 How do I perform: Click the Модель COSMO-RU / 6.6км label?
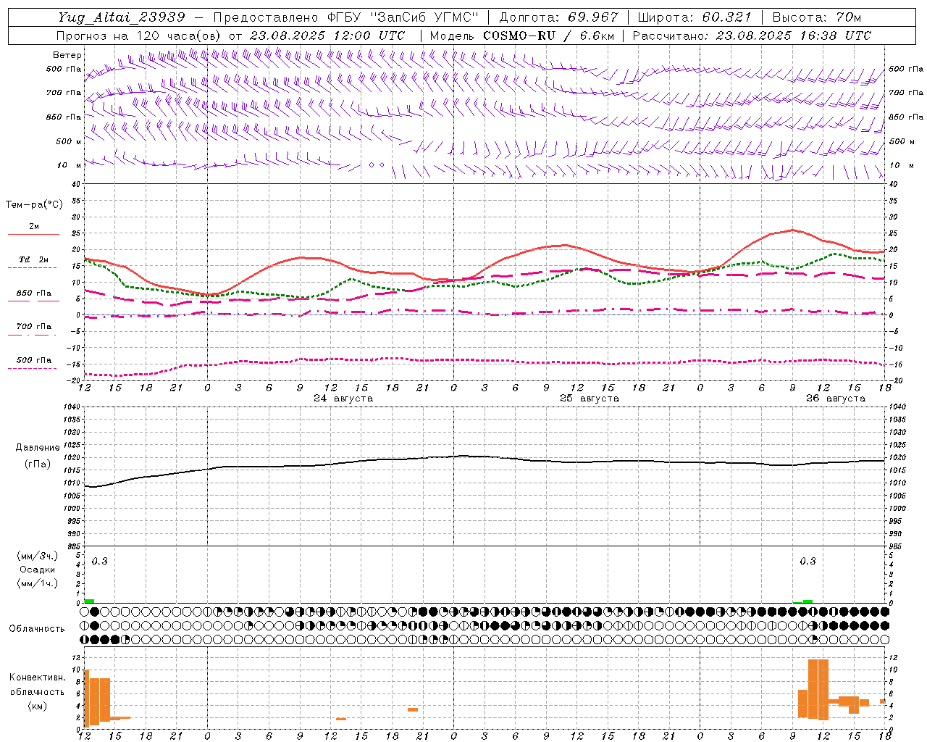pyautogui.click(x=522, y=36)
